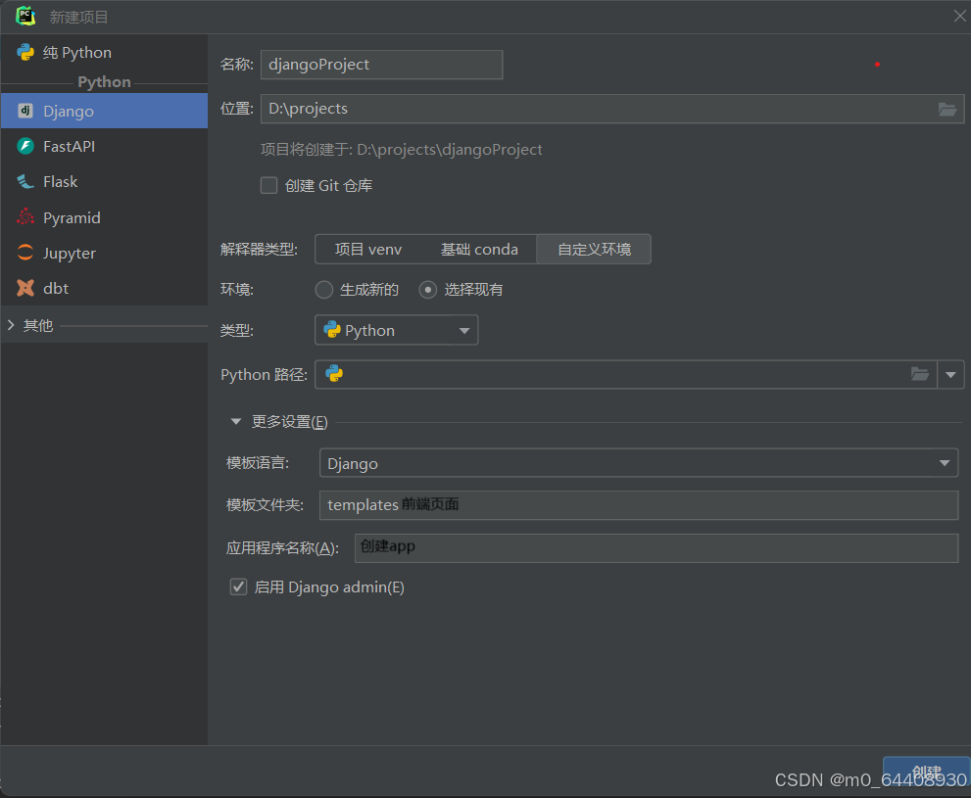The width and height of the screenshot is (971, 798).
Task: Click the 项目将创建于 path text
Action: tap(402, 150)
